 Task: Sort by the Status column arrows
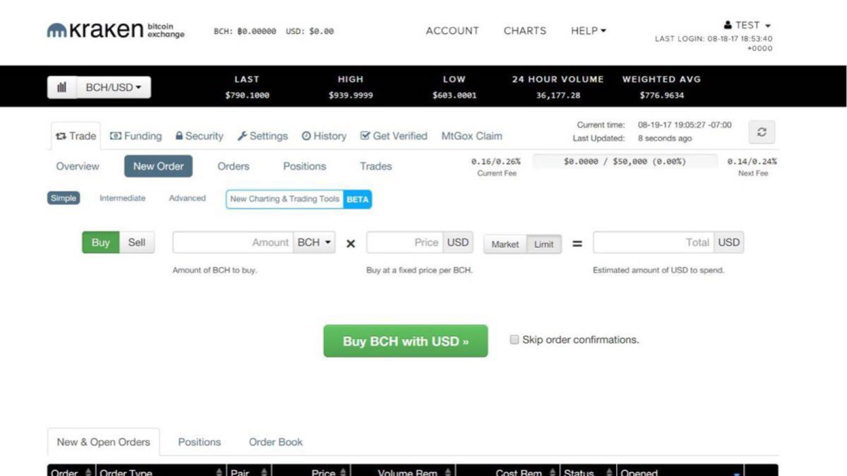point(609,472)
